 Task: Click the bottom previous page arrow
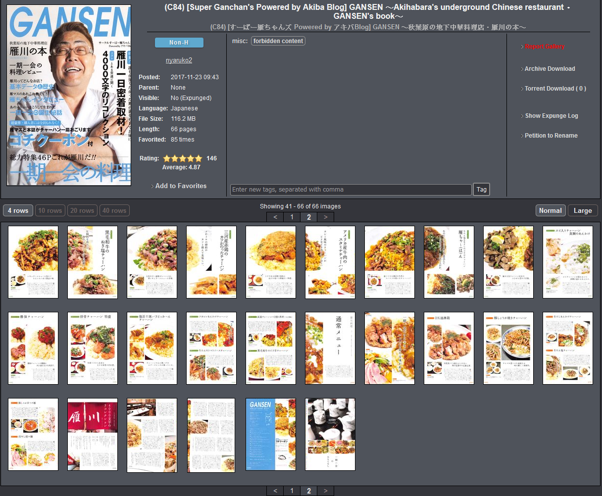tap(275, 491)
